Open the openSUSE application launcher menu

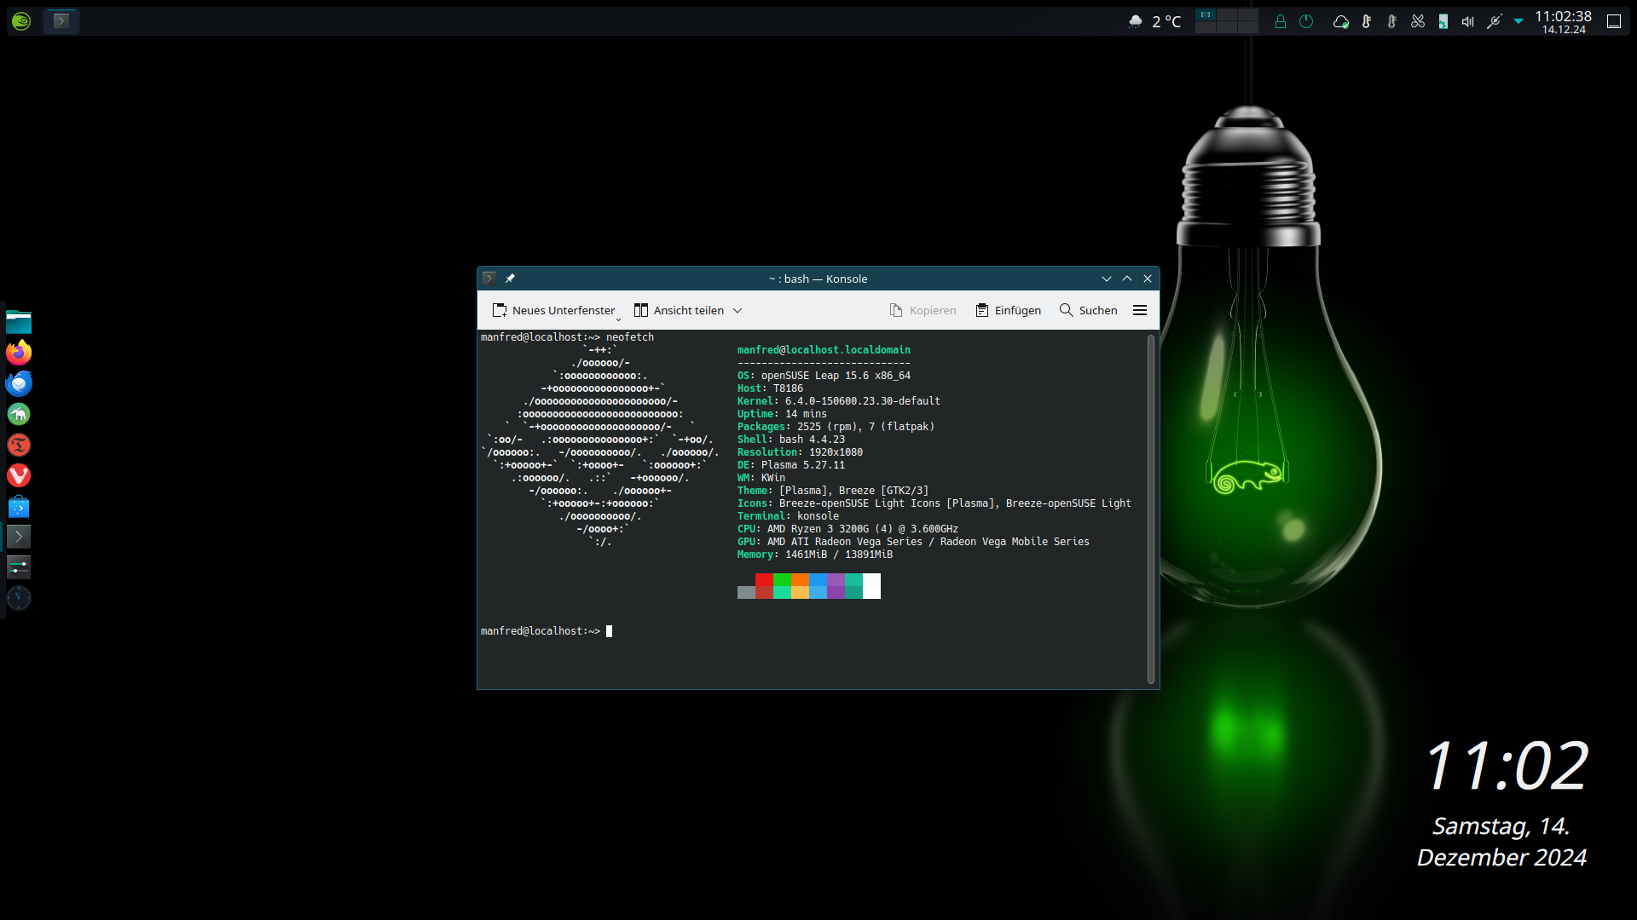tap(21, 21)
